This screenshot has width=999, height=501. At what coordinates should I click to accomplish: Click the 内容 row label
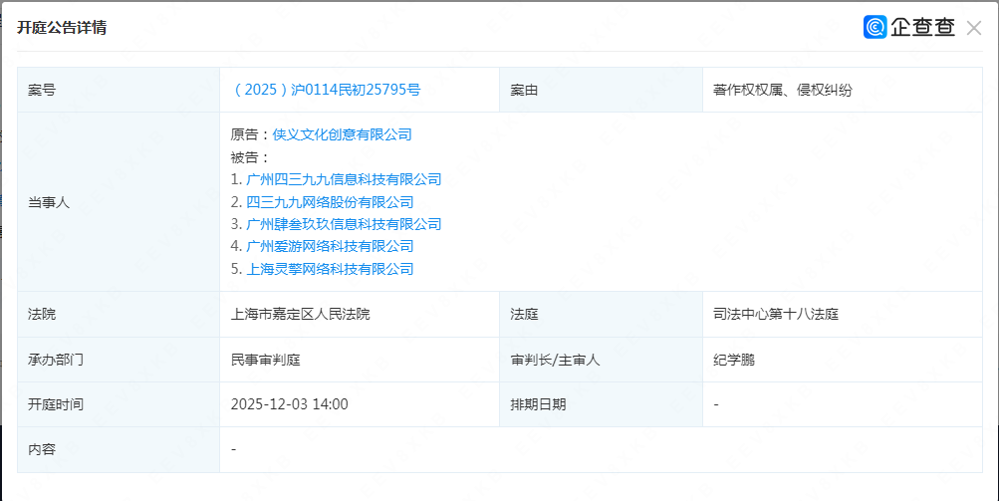(42, 449)
